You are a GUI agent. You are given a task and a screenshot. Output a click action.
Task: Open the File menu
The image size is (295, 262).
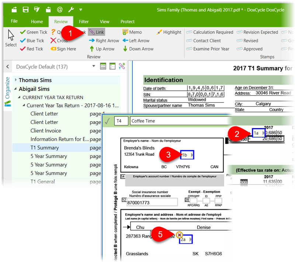(x=14, y=21)
